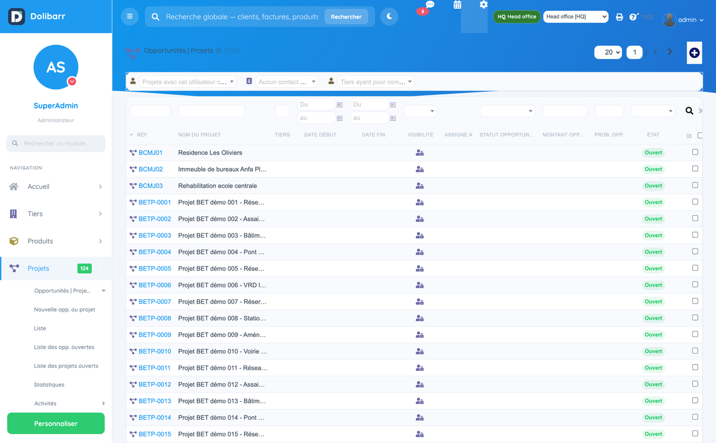The width and height of the screenshot is (716, 443).
Task: Go to next page arrow
Action: point(669,52)
